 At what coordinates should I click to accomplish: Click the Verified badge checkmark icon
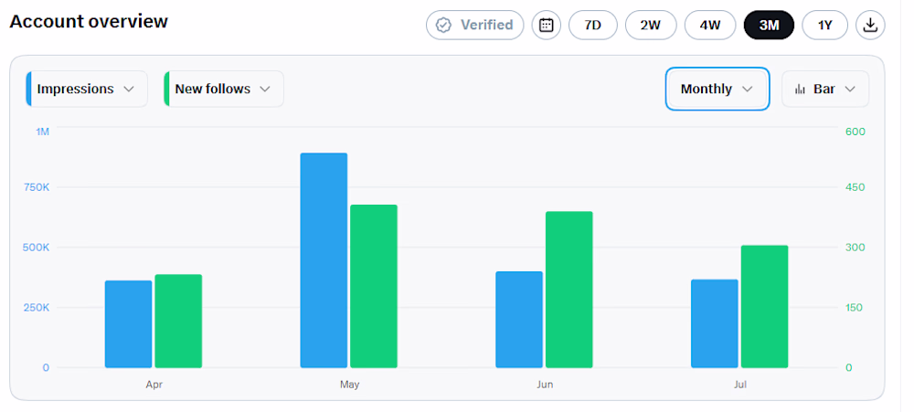point(444,25)
